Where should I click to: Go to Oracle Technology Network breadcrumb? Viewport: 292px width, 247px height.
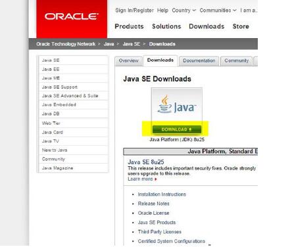point(66,44)
